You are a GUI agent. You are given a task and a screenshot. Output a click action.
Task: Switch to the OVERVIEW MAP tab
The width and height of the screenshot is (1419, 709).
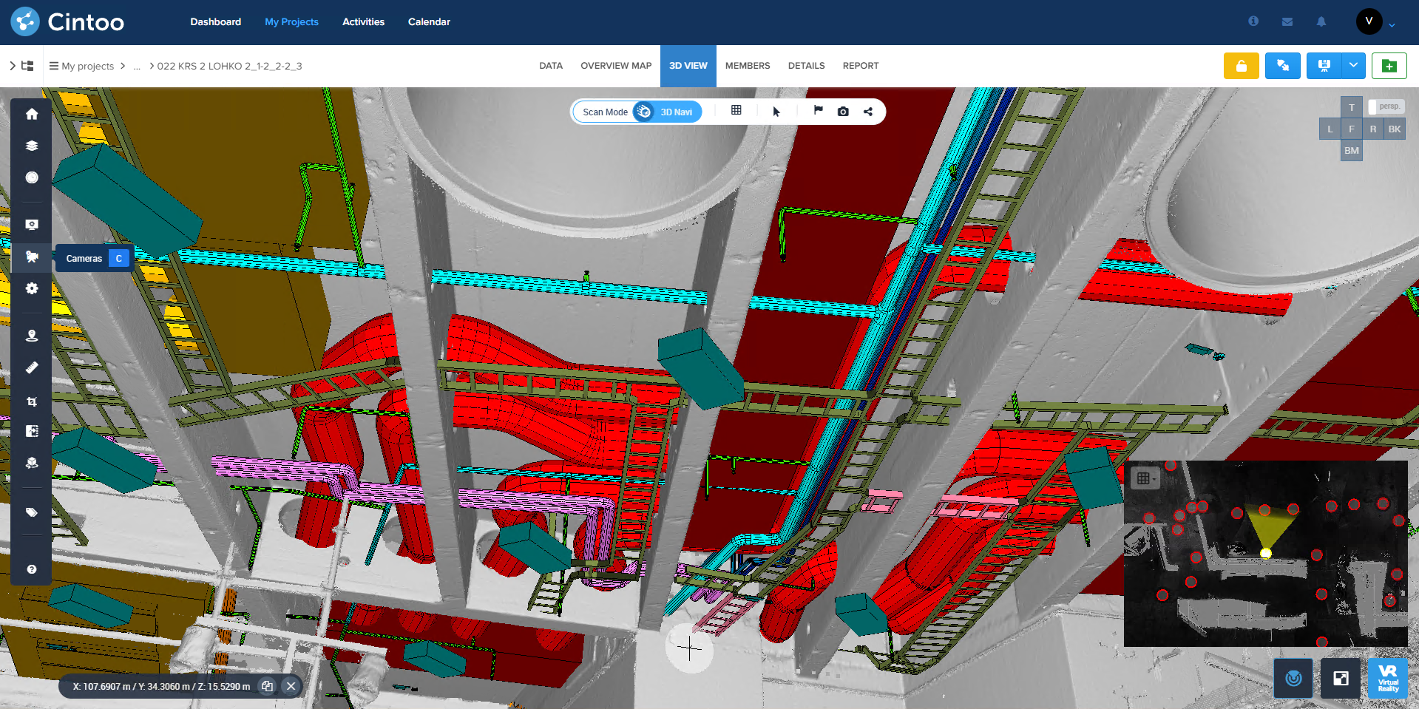(x=616, y=66)
